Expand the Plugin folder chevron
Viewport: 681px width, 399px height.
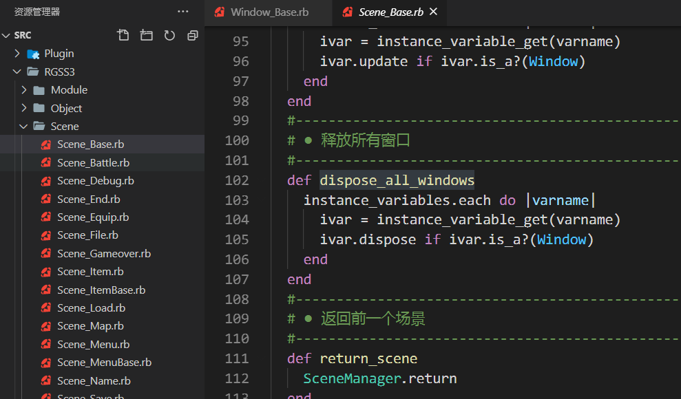[17, 54]
